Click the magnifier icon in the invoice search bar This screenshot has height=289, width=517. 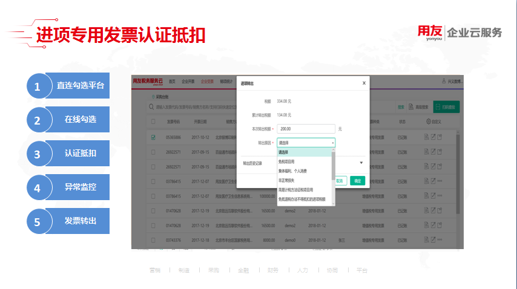pos(151,106)
